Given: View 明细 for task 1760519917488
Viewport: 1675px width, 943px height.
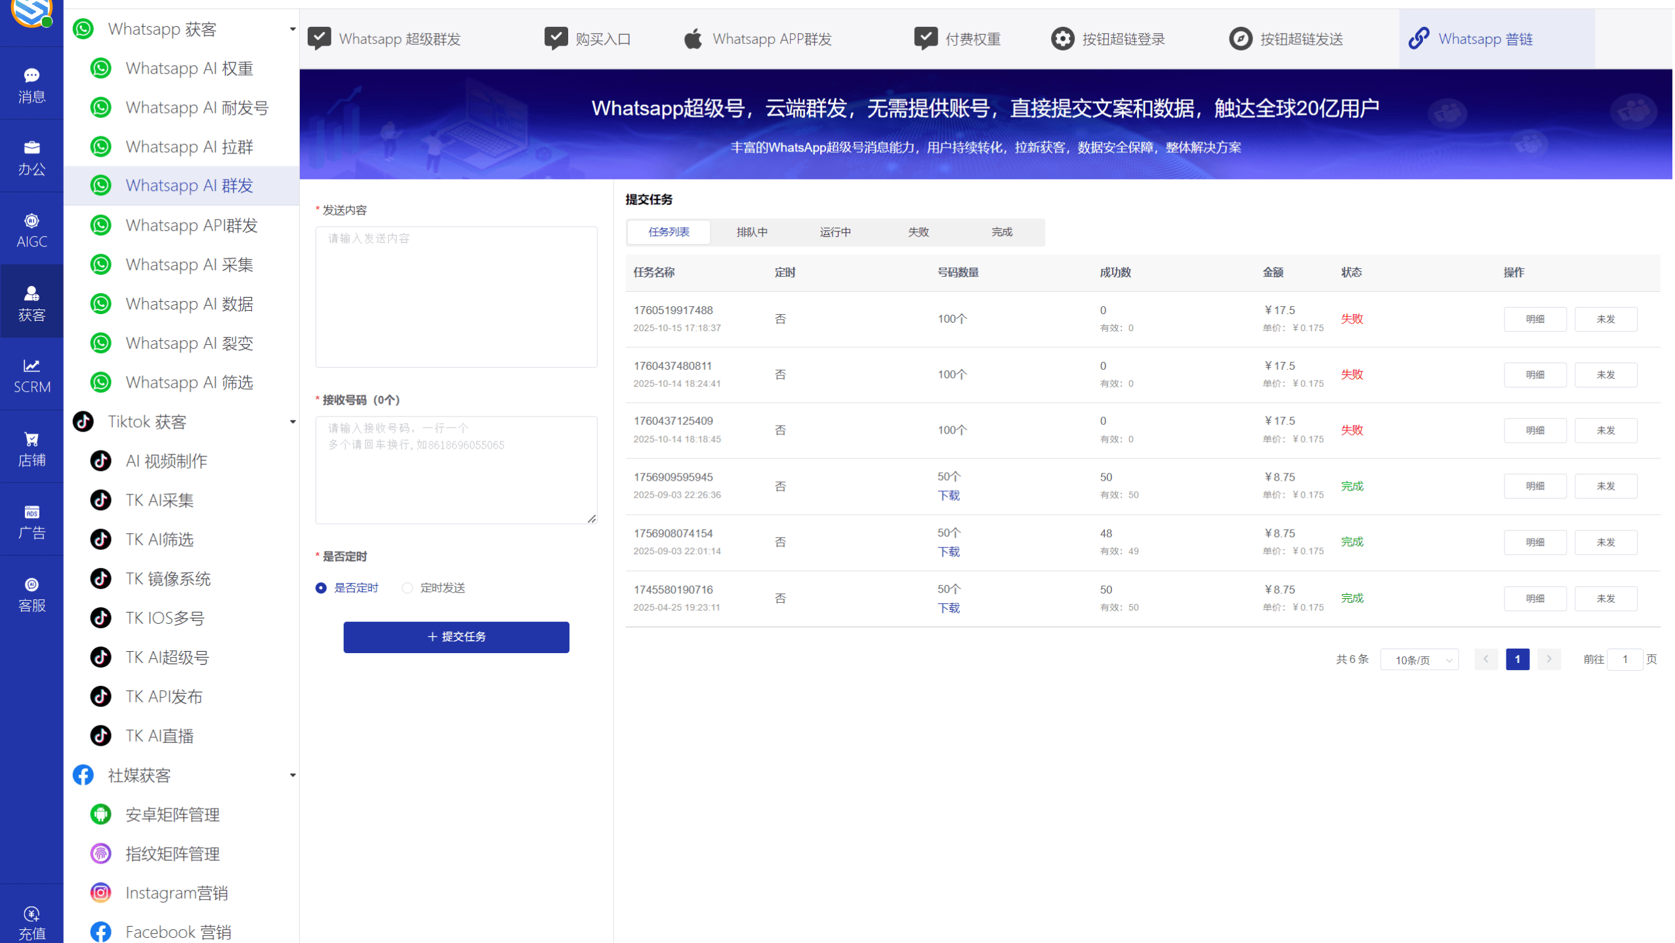Looking at the screenshot, I should click(x=1535, y=319).
